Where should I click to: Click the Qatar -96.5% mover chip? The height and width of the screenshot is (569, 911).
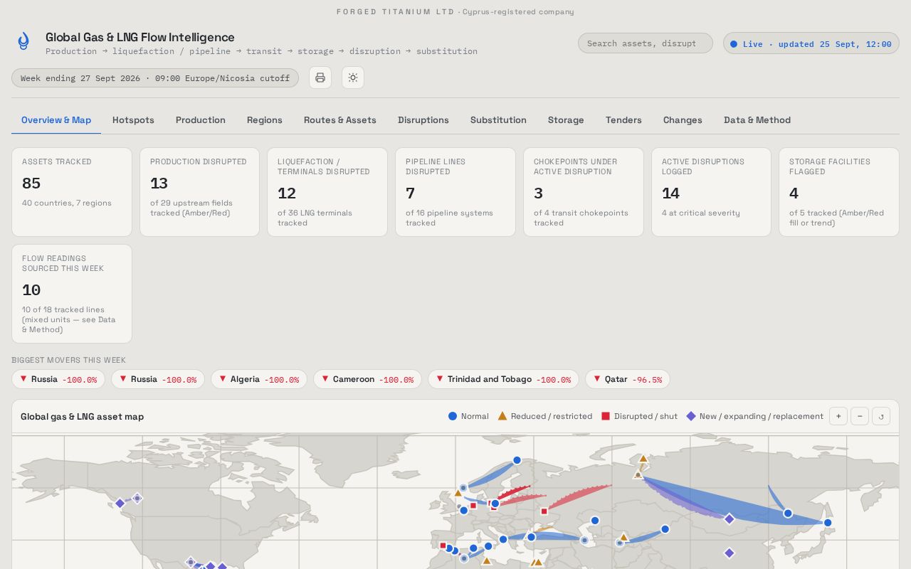[x=628, y=379]
